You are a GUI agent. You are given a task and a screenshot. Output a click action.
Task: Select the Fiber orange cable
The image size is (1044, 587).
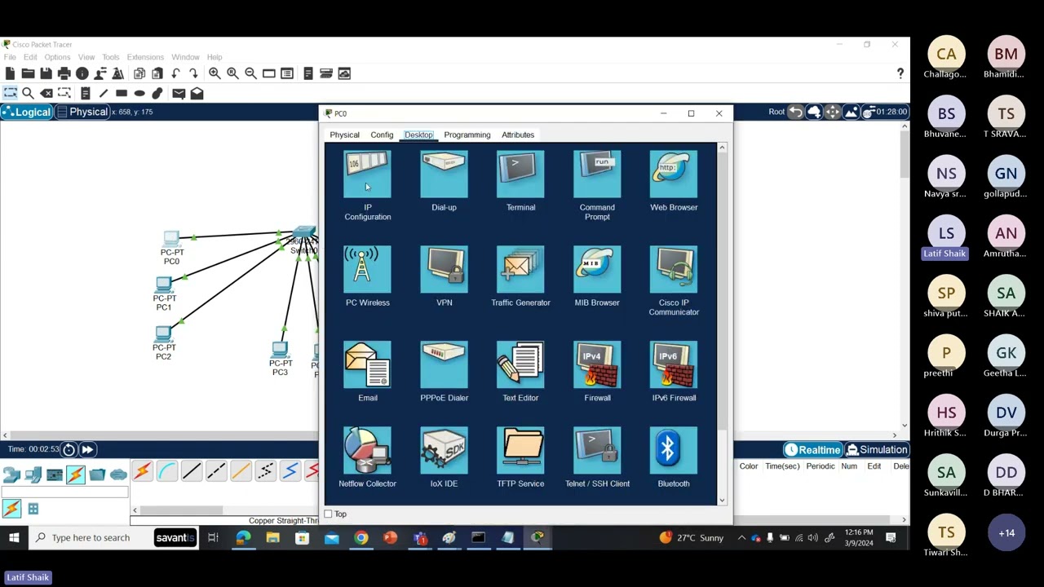tap(241, 471)
